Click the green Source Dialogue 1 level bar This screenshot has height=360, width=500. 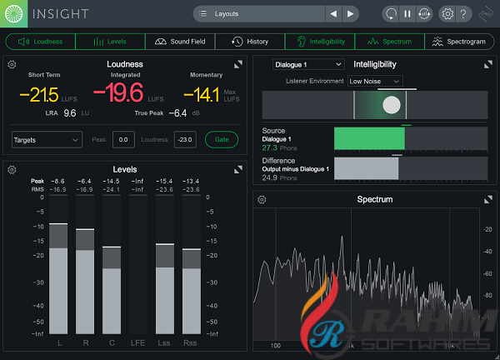pyautogui.click(x=369, y=138)
